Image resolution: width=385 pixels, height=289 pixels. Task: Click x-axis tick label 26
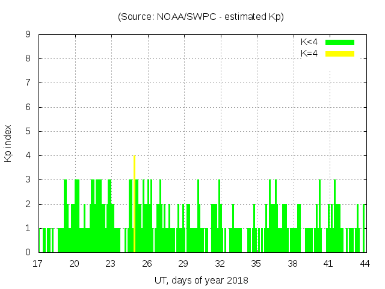147,264
